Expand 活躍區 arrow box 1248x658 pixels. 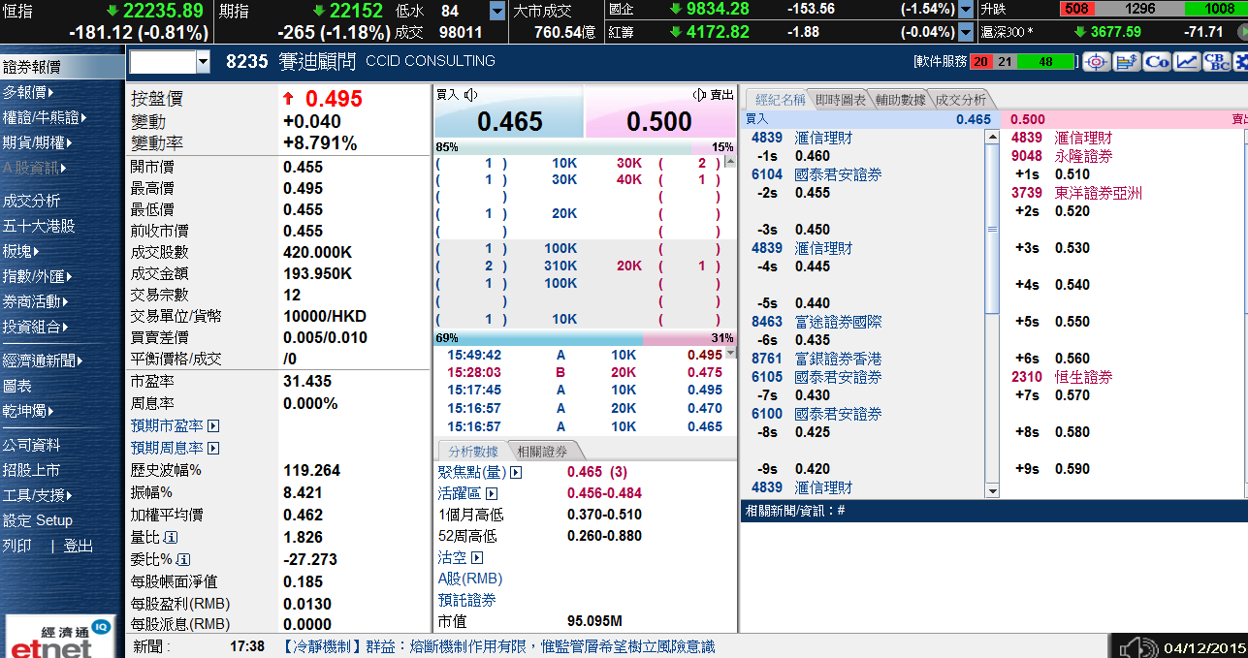pyautogui.click(x=492, y=493)
